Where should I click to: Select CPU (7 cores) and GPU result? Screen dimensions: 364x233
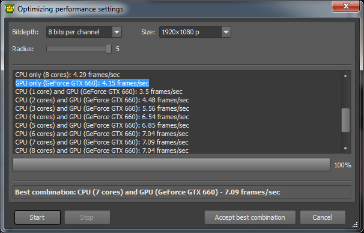[x=102, y=142]
